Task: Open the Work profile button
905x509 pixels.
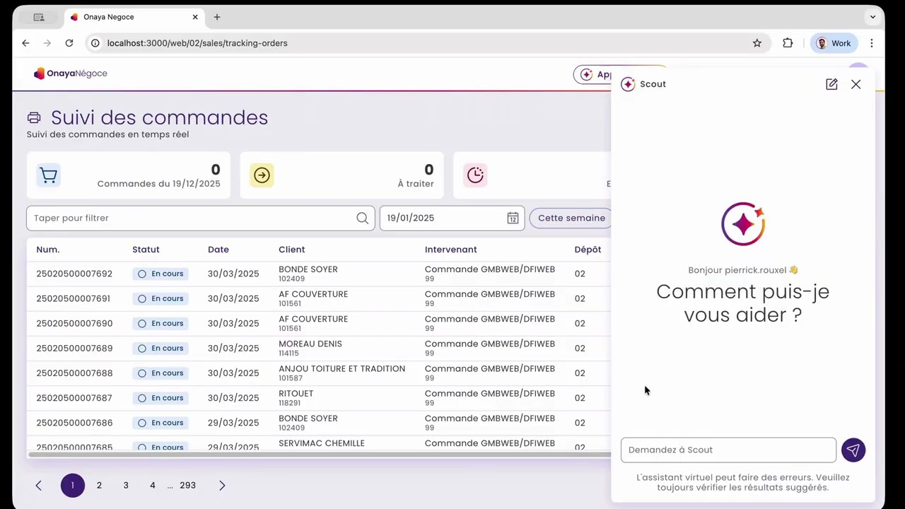Action: pyautogui.click(x=834, y=43)
